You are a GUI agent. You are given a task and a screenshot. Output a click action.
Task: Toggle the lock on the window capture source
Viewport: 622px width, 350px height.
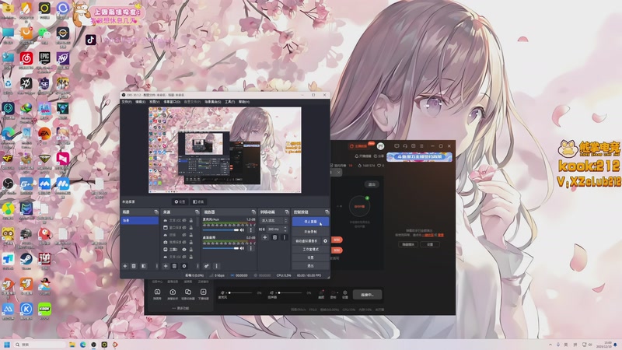pos(190,228)
